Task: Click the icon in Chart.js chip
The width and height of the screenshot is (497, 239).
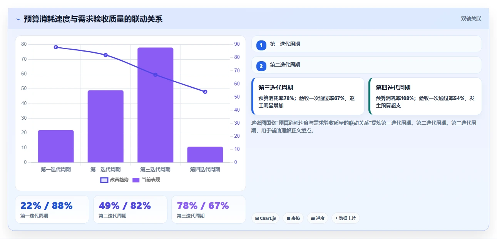Action: pyautogui.click(x=257, y=218)
